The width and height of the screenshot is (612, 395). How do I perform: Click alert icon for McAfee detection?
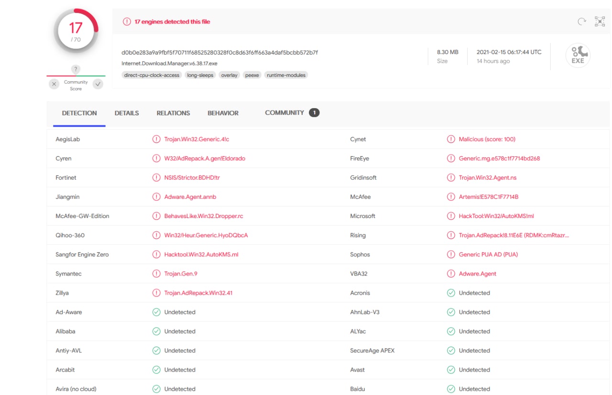click(x=451, y=197)
